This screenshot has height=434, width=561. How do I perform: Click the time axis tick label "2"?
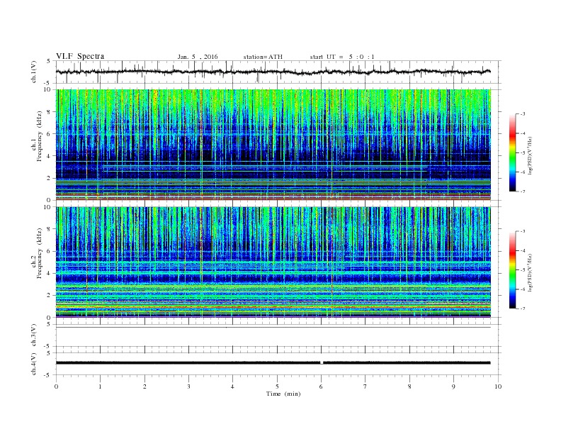click(144, 386)
